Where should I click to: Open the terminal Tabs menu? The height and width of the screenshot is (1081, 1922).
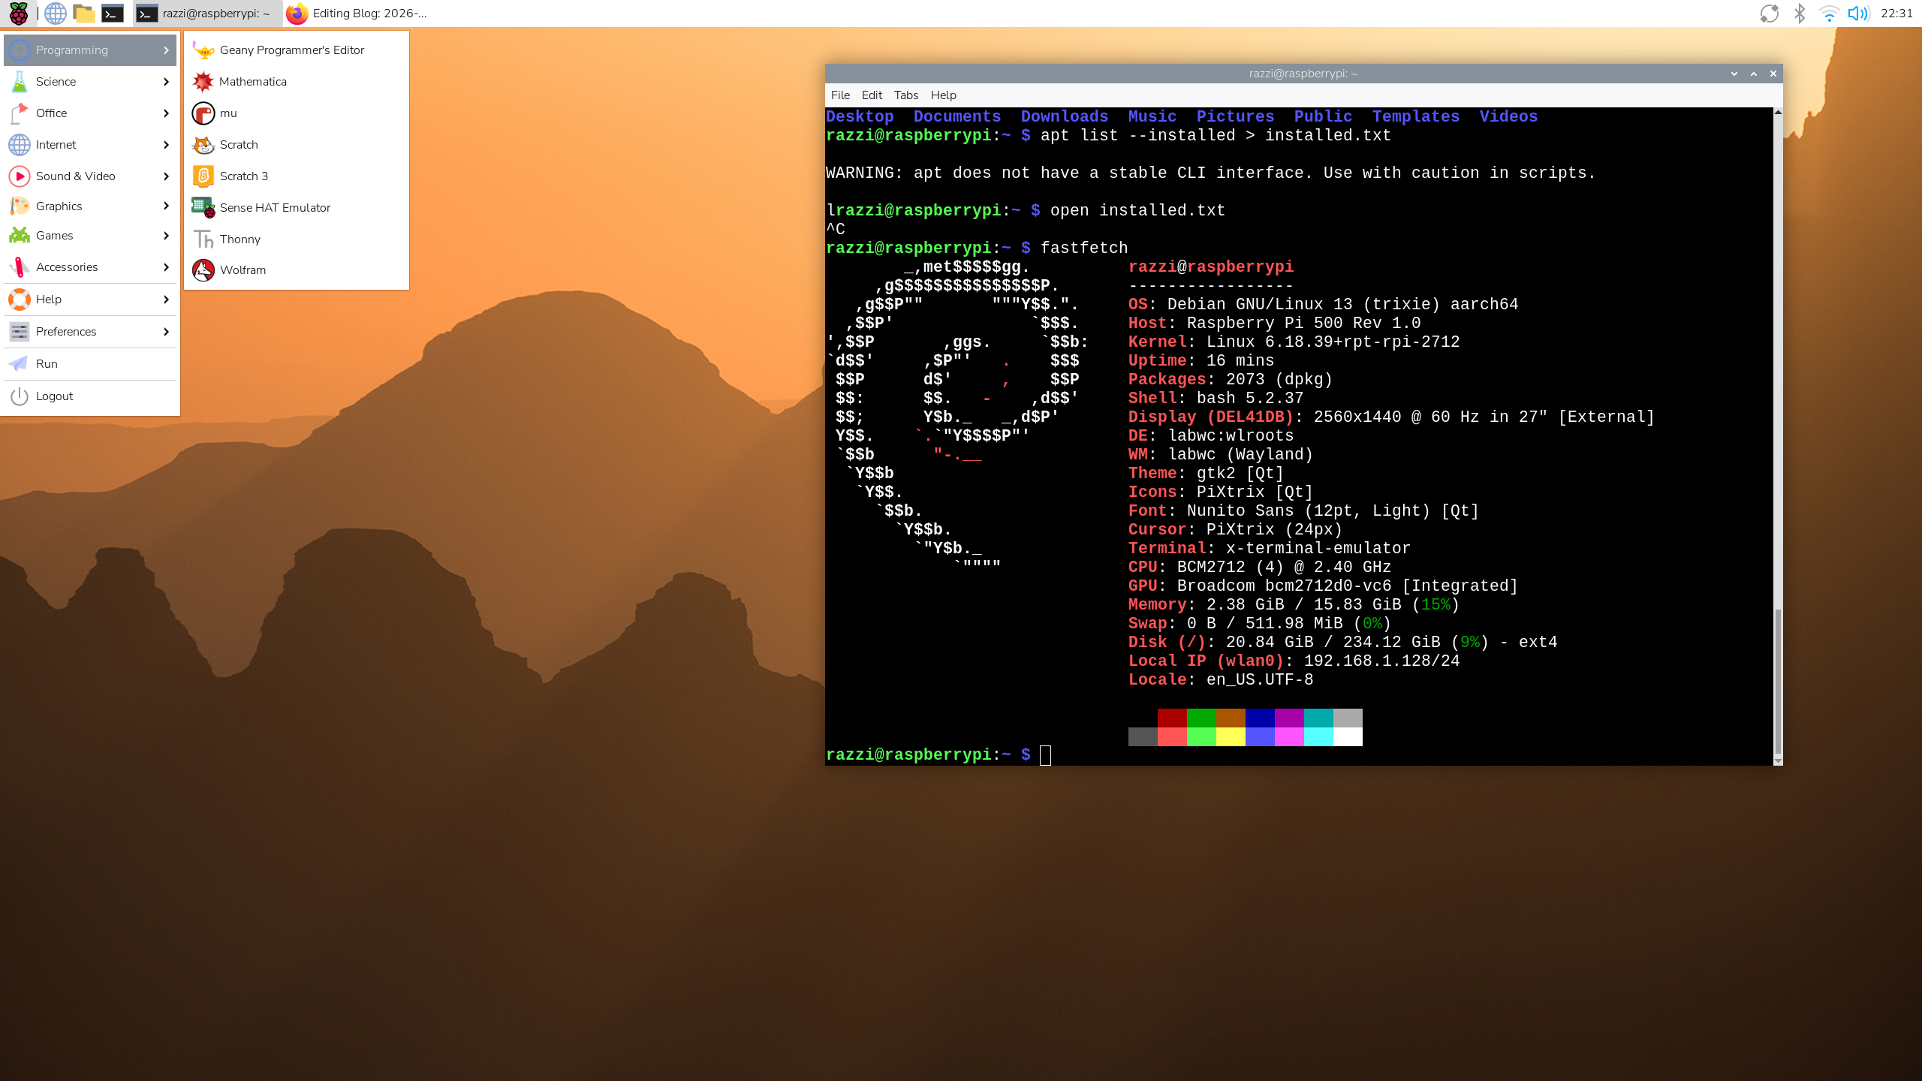click(906, 95)
